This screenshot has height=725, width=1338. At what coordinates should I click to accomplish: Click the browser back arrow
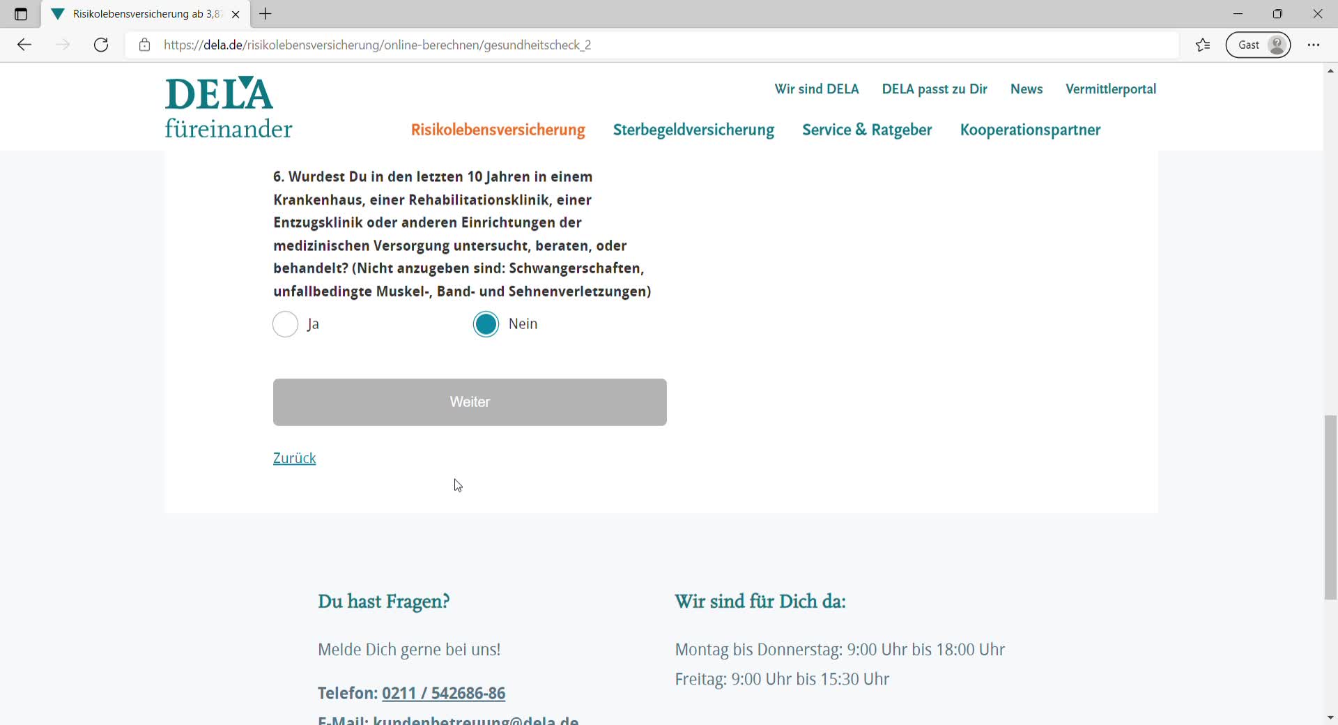24,45
